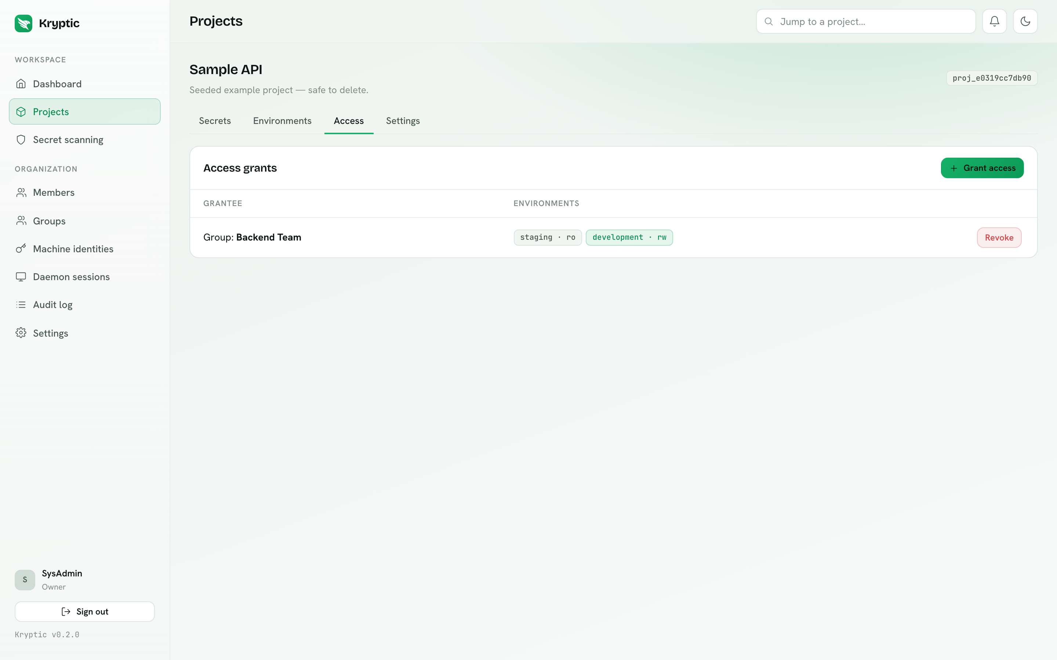
Task: Click the Sample API project title
Action: click(x=226, y=69)
